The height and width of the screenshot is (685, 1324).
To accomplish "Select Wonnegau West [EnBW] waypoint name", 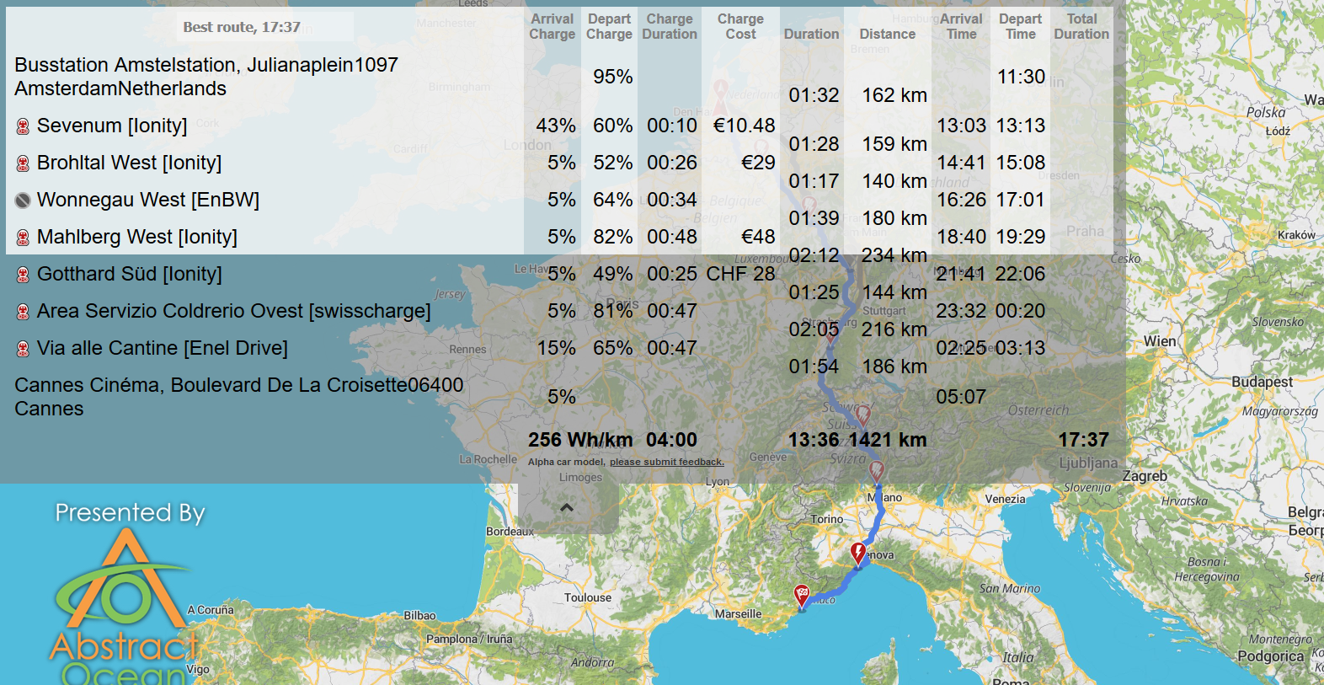I will click(x=148, y=200).
